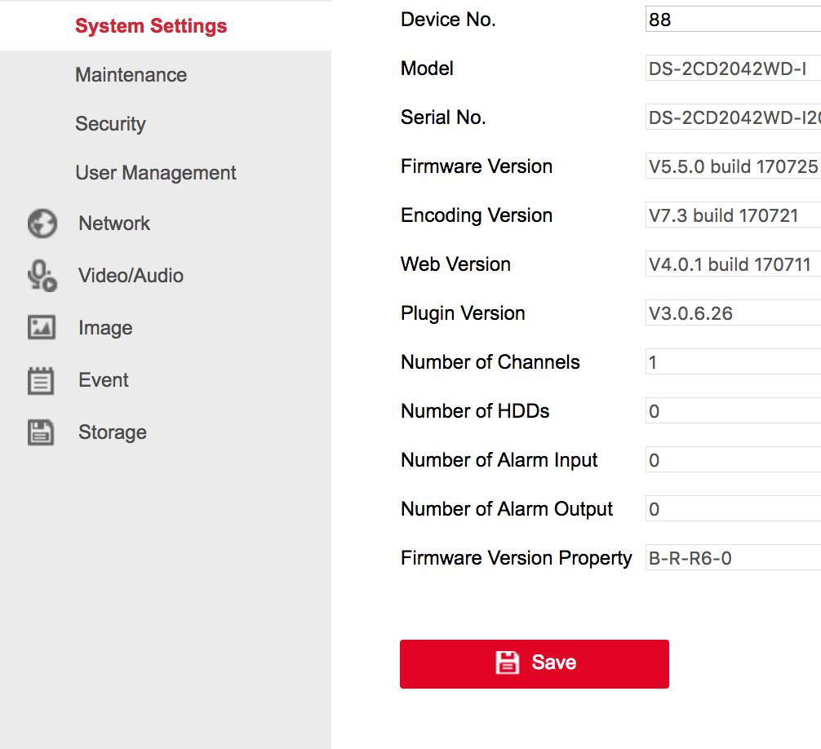
Task: Click the Network globe icon
Action: click(42, 224)
